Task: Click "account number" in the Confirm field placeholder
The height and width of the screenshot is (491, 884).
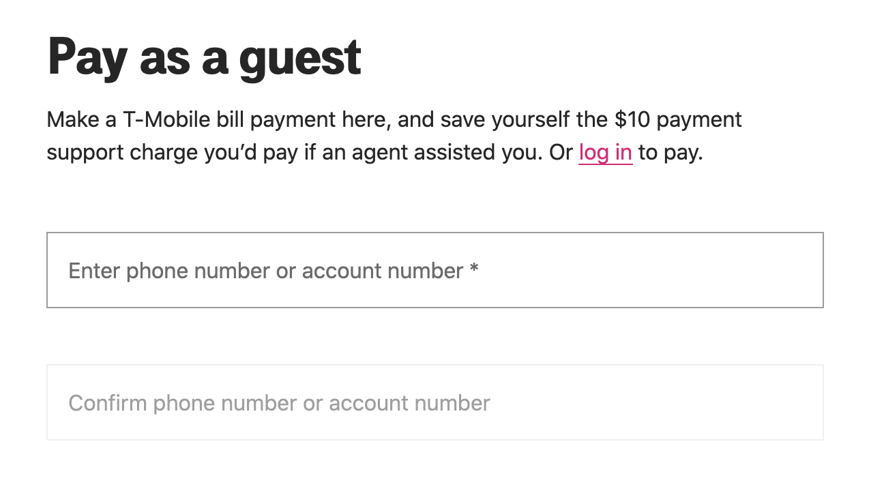Action: (x=409, y=402)
